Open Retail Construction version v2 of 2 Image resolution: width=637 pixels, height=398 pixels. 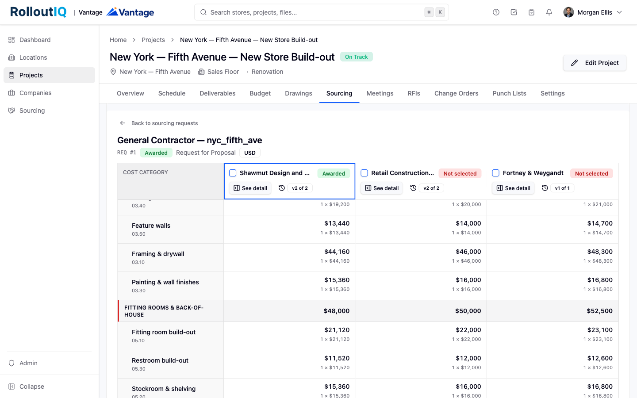431,188
